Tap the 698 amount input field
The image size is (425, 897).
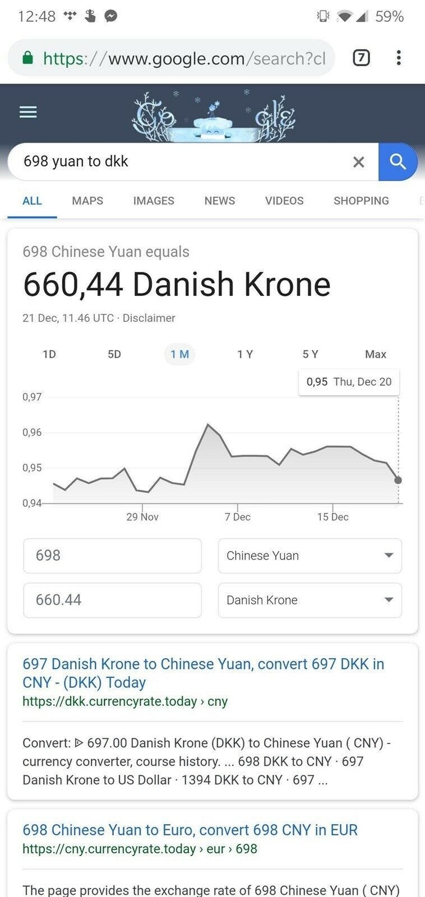pyautogui.click(x=112, y=556)
